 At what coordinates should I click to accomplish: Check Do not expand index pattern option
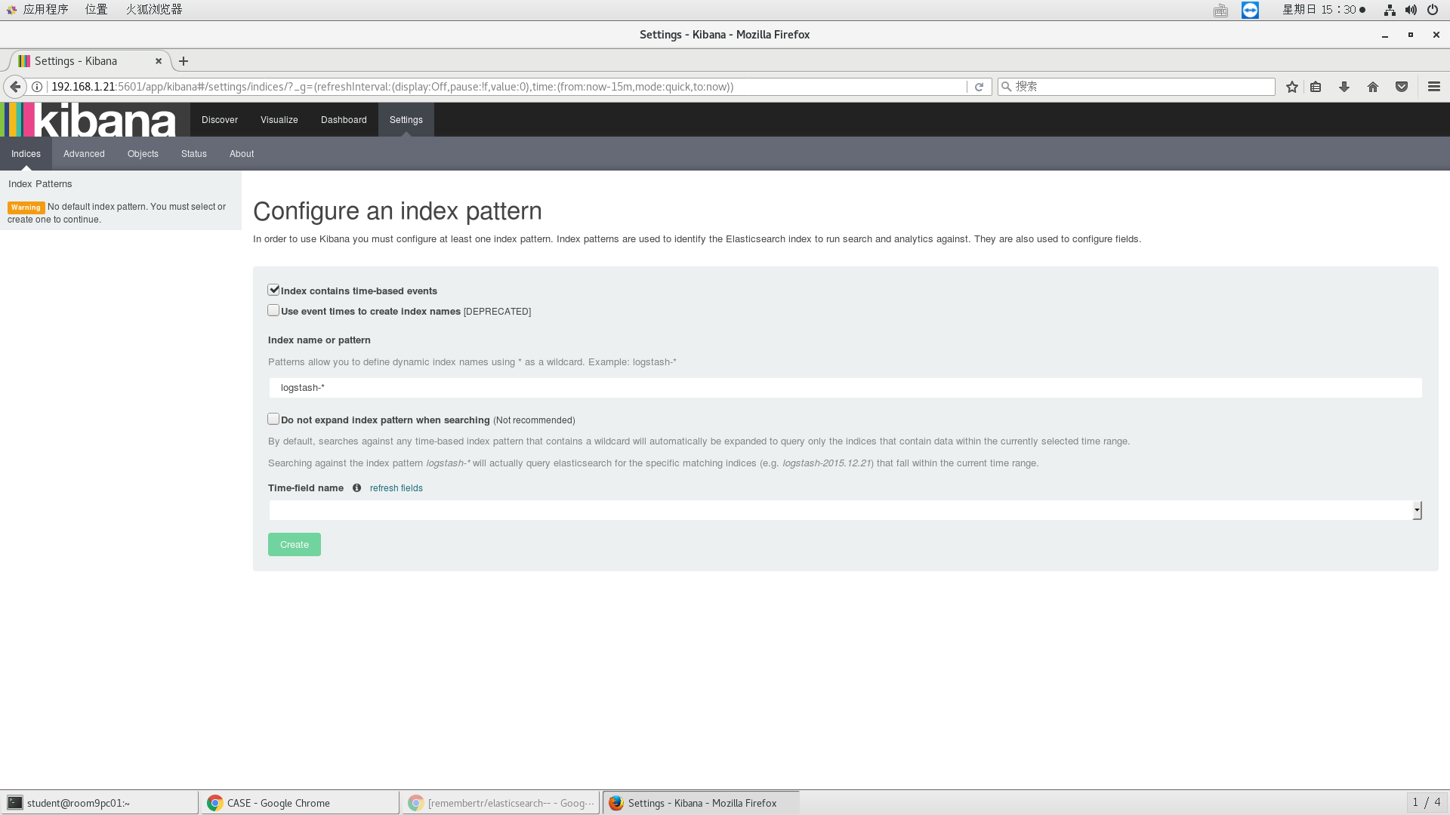pos(273,419)
